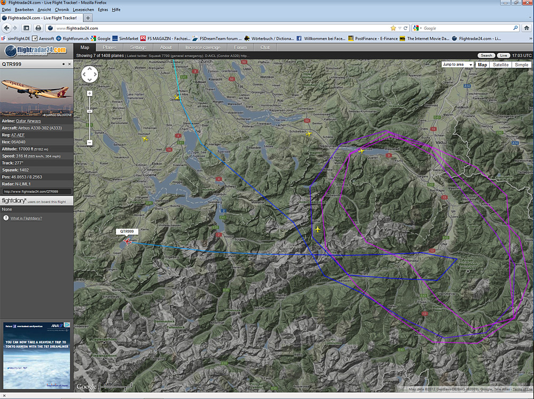
Task: Open the Extras menu
Action: [103, 10]
